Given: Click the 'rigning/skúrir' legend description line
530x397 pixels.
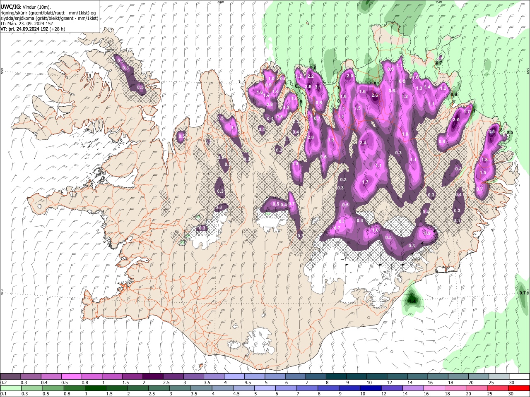Looking at the screenshot, I should coord(48,13).
